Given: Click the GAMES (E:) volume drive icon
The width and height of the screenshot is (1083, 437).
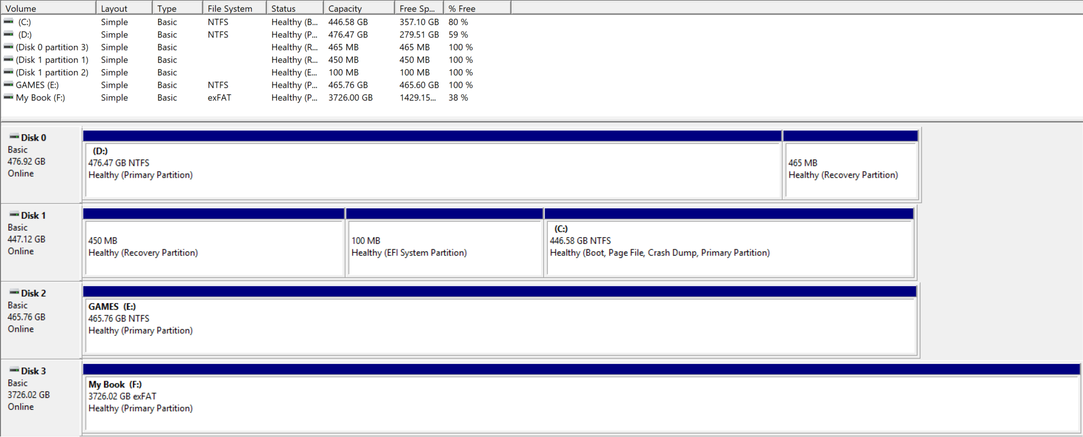Looking at the screenshot, I should 8,85.
